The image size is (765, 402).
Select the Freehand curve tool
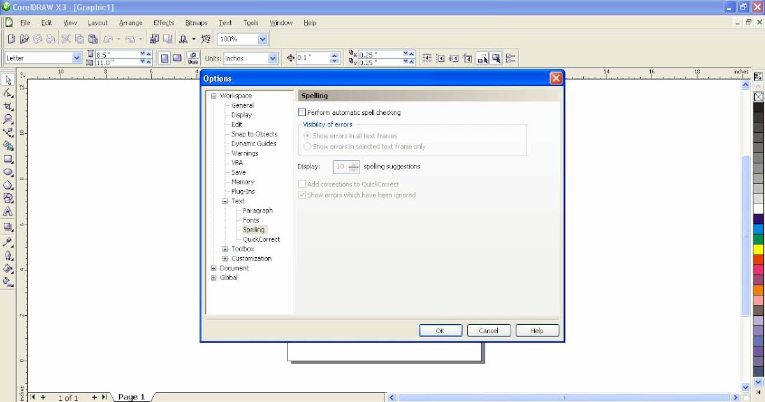click(8, 132)
